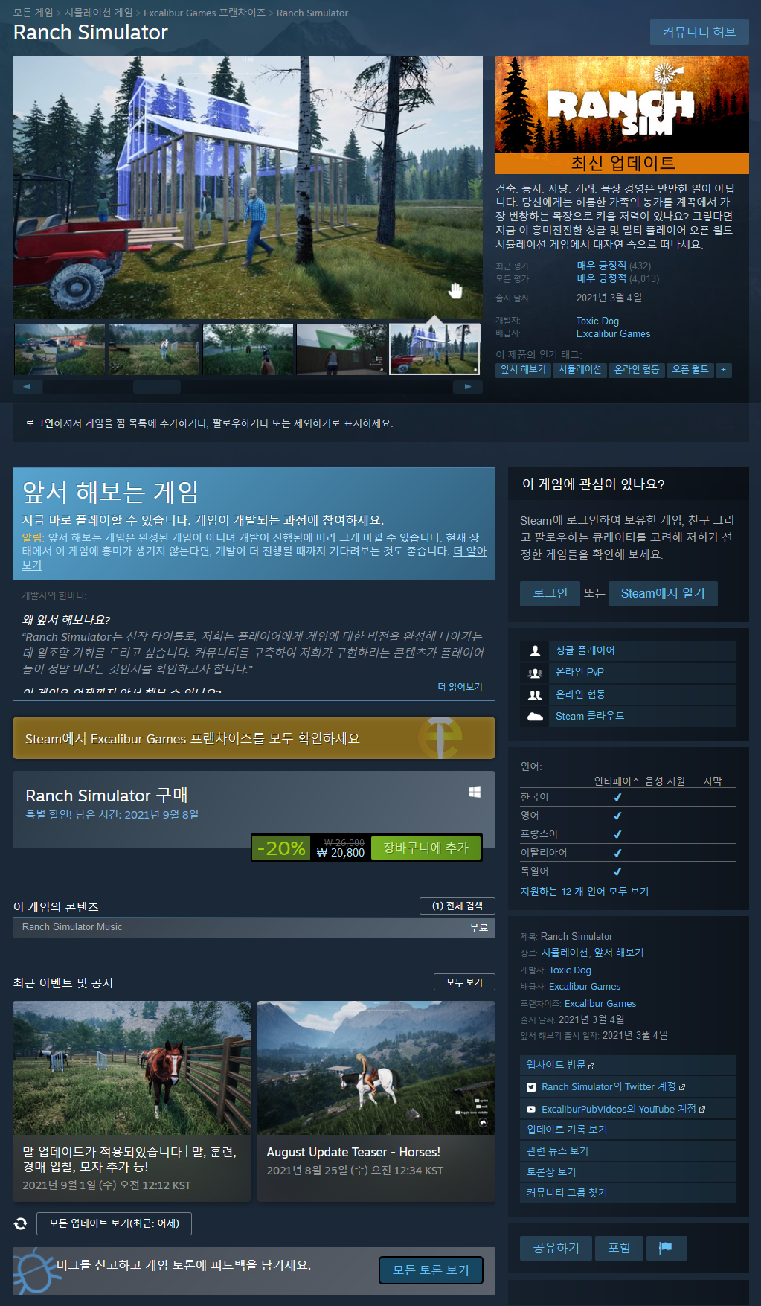The width and height of the screenshot is (761, 1306).
Task: Select the green tent fourth thumbnail
Action: click(341, 349)
